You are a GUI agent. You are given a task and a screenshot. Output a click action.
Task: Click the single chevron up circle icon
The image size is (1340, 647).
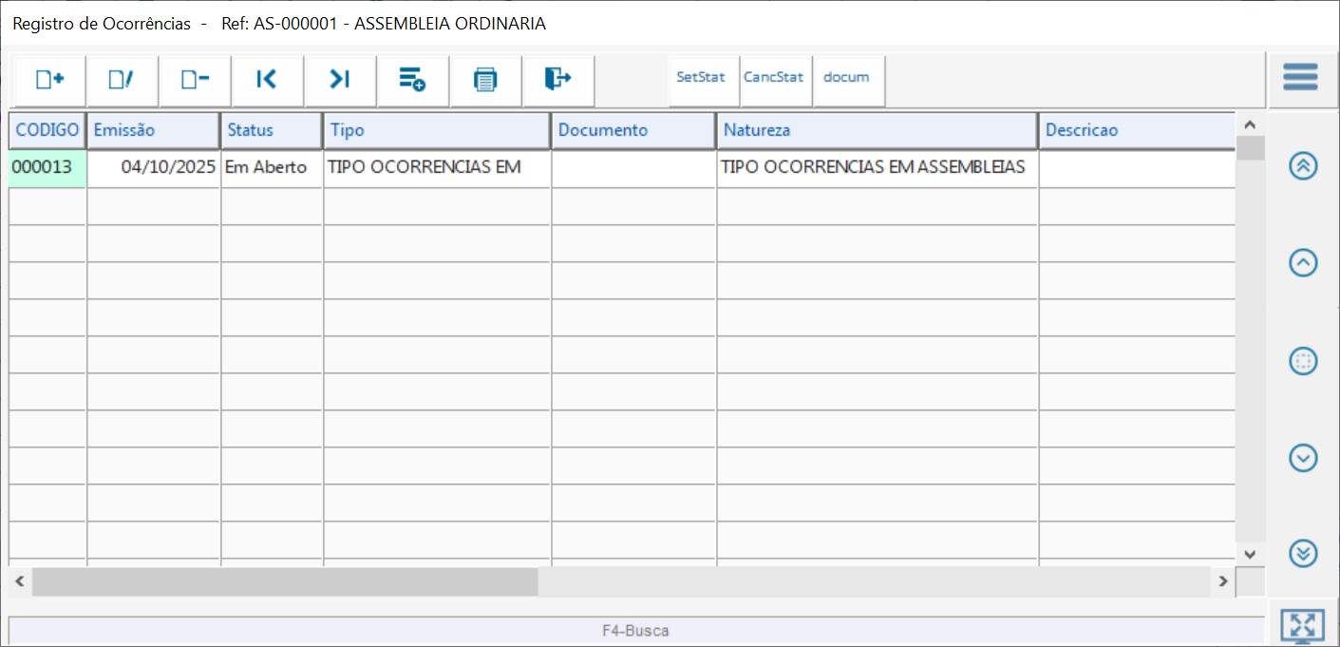[1303, 262]
